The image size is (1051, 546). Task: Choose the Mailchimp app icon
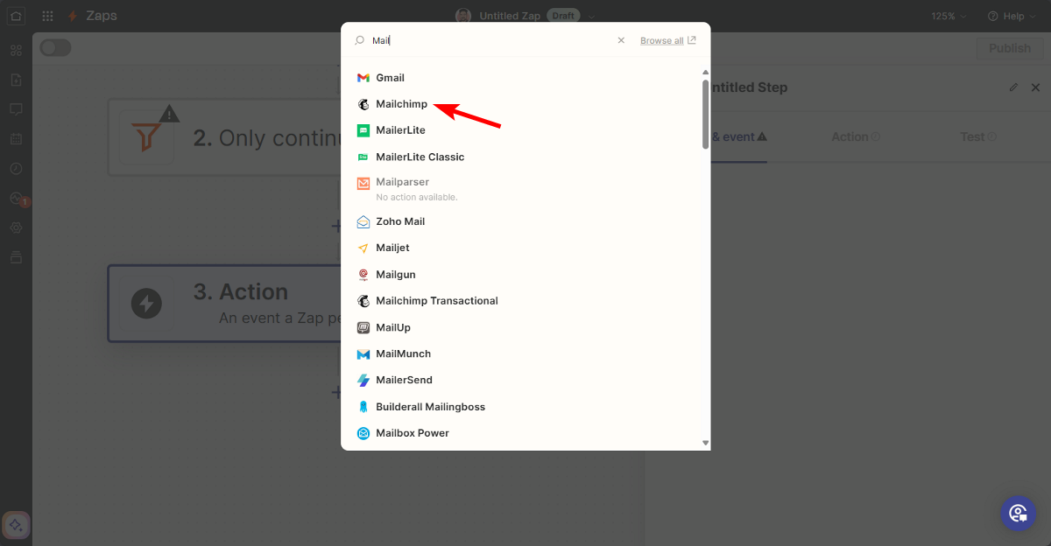click(363, 104)
